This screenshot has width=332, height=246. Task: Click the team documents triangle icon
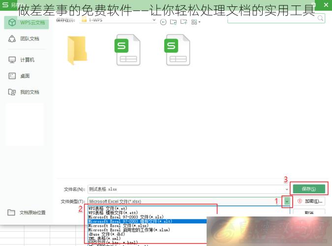point(12,39)
